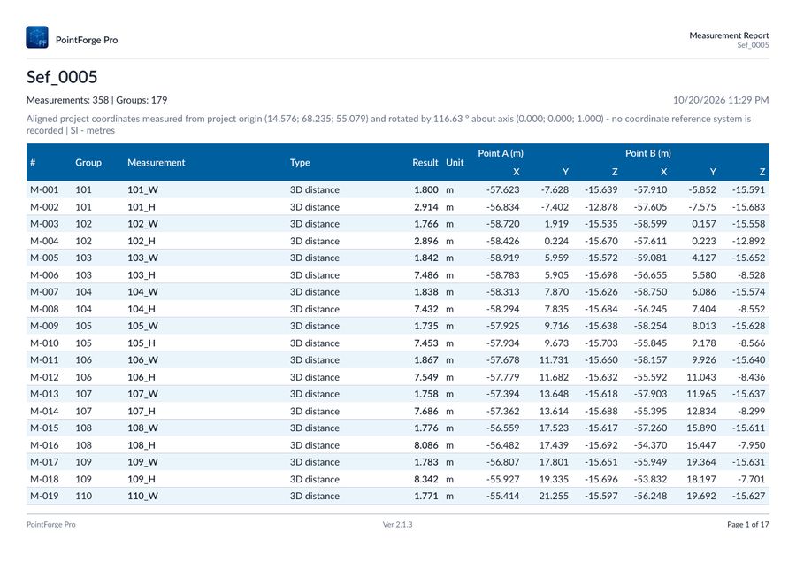Click Point B X value -57.260
Screen dimensions: 796x563
[650, 428]
